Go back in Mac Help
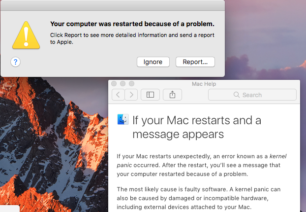Viewport: 306px width, 212px height. tap(118, 95)
